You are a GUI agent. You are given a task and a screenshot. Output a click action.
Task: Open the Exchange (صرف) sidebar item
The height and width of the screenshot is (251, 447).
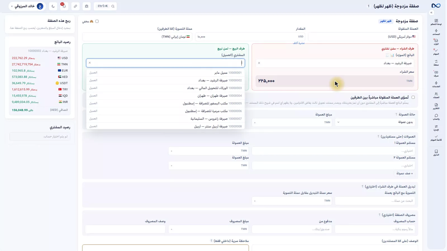pos(436,74)
